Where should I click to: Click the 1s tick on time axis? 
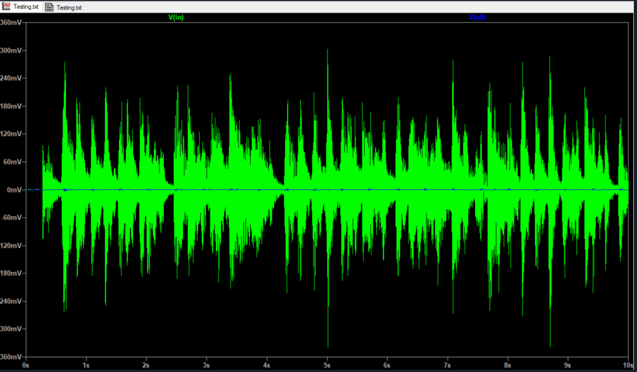(86, 366)
